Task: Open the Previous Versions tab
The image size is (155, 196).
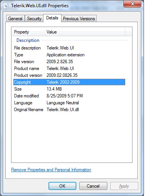Action: coord(79,19)
